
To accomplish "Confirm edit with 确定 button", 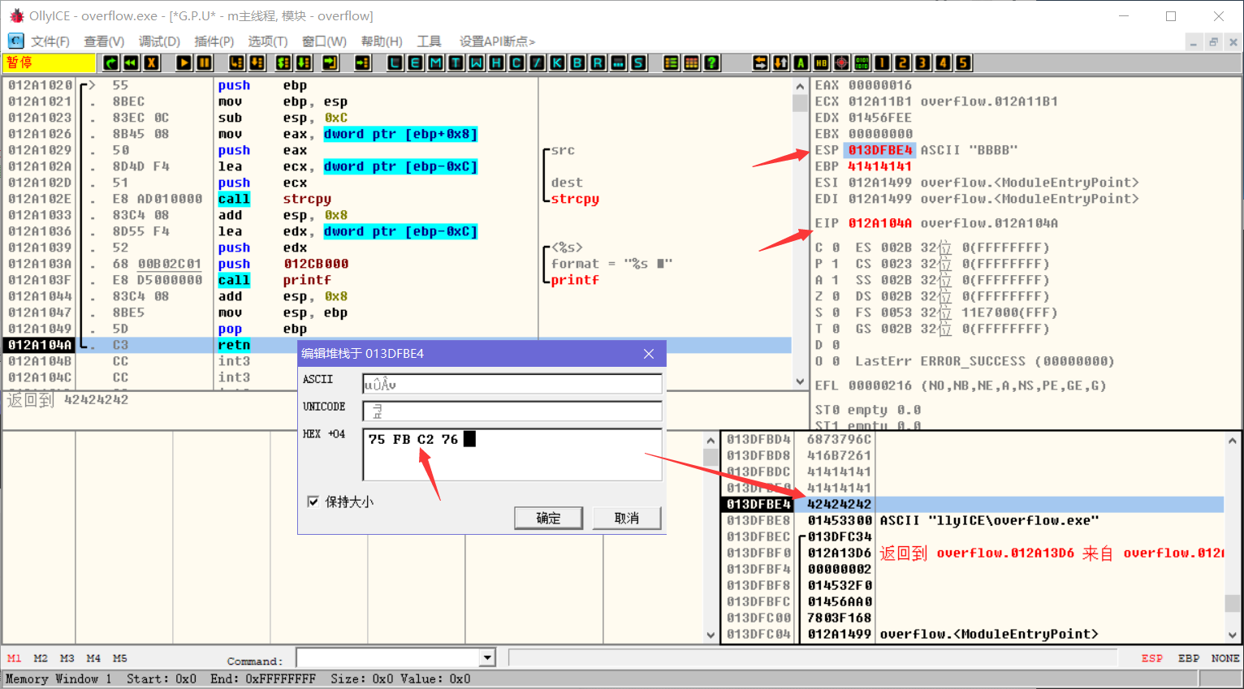I will [x=549, y=518].
